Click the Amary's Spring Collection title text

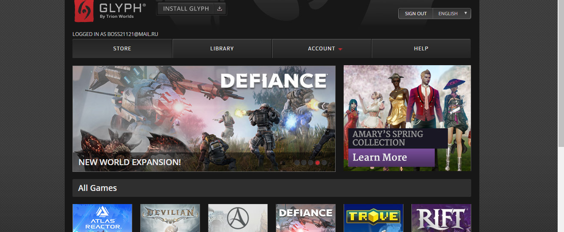(x=388, y=138)
